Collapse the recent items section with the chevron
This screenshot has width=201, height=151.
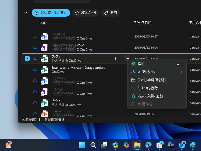click(x=25, y=13)
